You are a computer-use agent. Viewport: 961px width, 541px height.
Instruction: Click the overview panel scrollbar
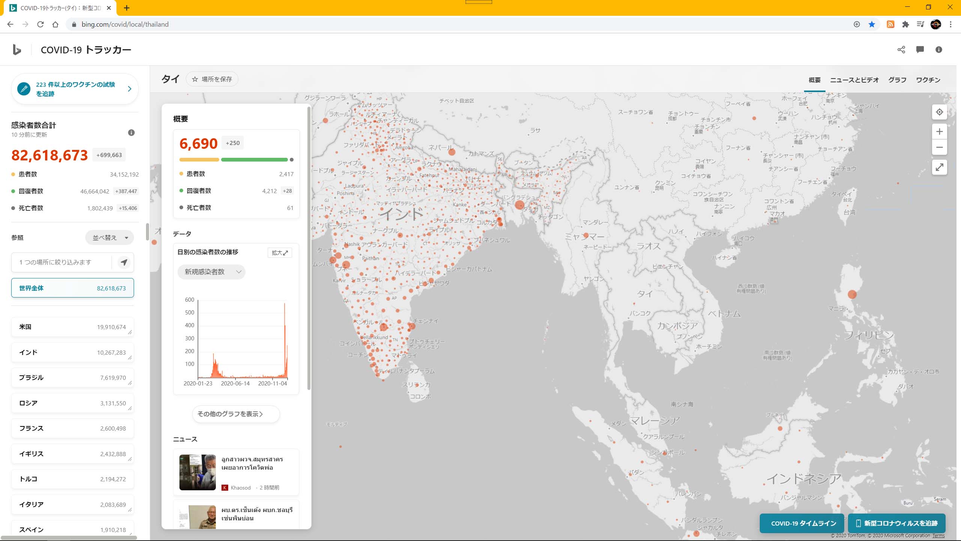(x=309, y=248)
